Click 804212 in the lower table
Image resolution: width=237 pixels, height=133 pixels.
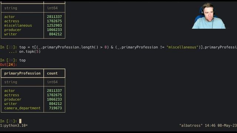55,104
